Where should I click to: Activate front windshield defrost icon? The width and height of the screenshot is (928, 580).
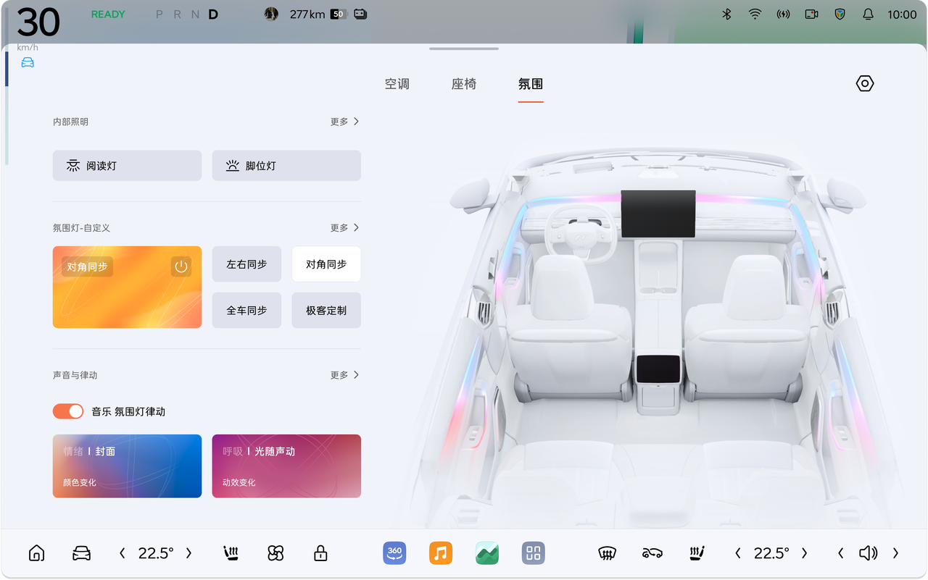tap(607, 553)
